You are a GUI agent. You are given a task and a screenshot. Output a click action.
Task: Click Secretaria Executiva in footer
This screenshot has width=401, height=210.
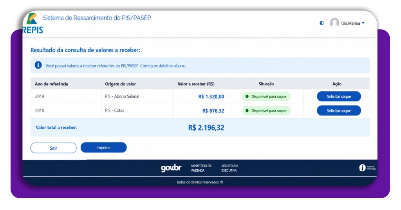click(229, 168)
